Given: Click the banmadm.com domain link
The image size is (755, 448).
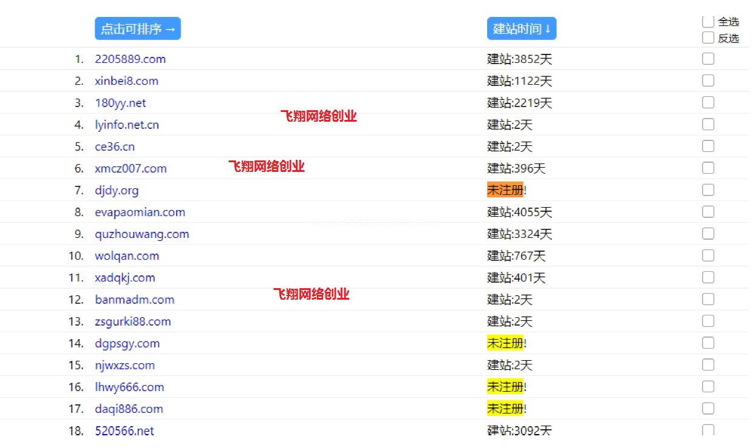Looking at the screenshot, I should [135, 300].
